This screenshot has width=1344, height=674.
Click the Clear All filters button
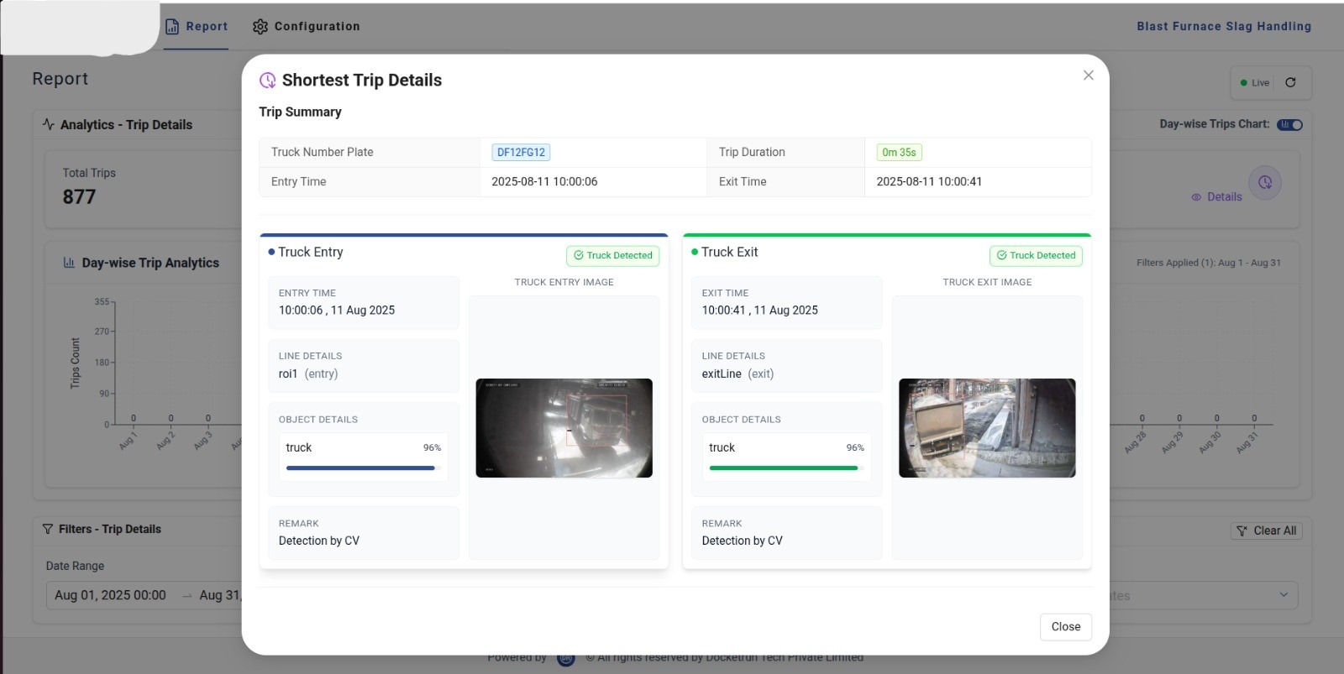(x=1267, y=531)
